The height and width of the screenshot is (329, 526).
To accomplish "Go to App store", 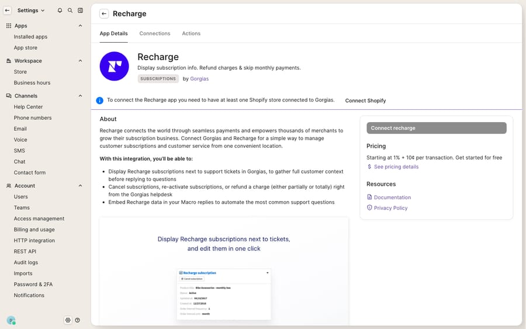I will 26,47.
